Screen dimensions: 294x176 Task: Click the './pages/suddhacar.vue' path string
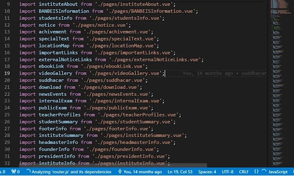tap(113, 80)
